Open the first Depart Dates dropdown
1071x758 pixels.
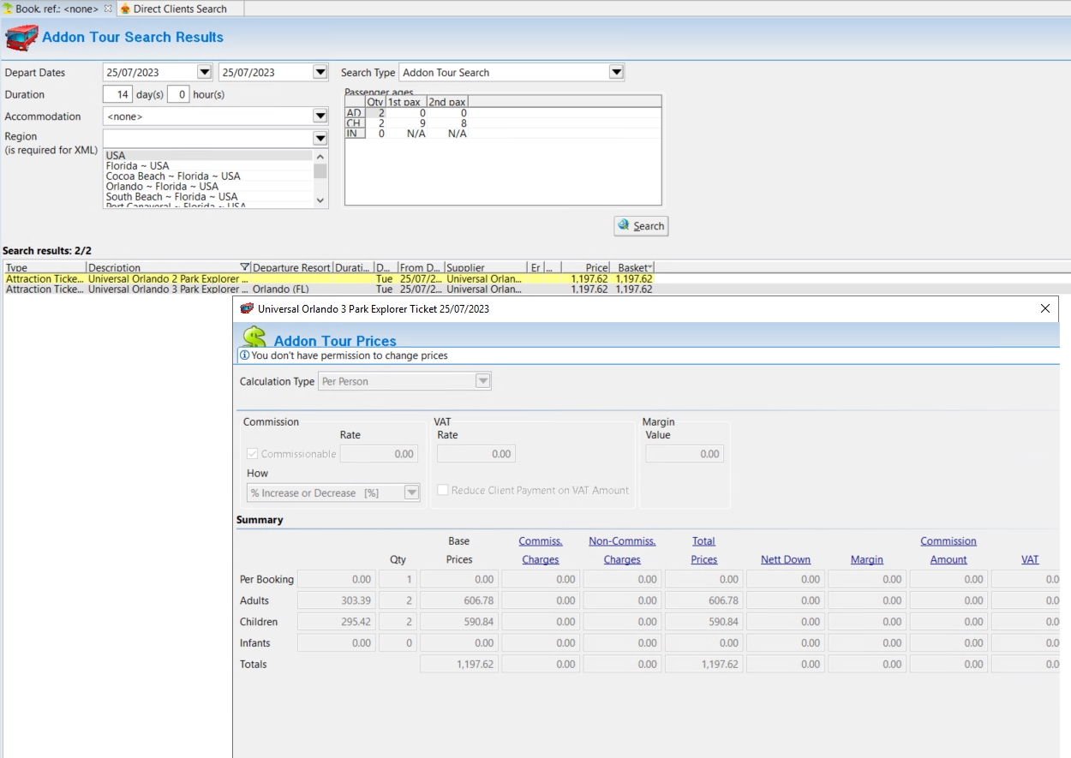(204, 73)
